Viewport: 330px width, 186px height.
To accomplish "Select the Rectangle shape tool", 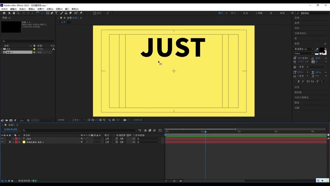I will 48,13.
